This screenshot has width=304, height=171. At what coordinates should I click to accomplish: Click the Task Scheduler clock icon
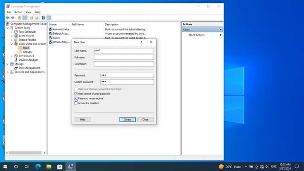pyautogui.click(x=16, y=32)
